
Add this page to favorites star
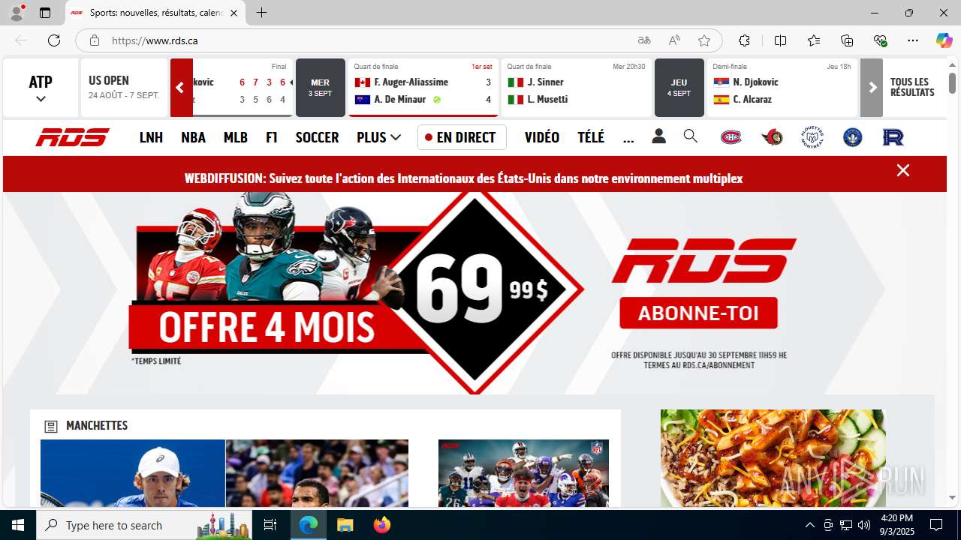click(x=703, y=40)
